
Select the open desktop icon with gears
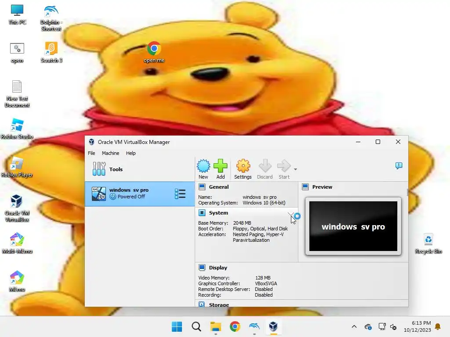pos(17,53)
